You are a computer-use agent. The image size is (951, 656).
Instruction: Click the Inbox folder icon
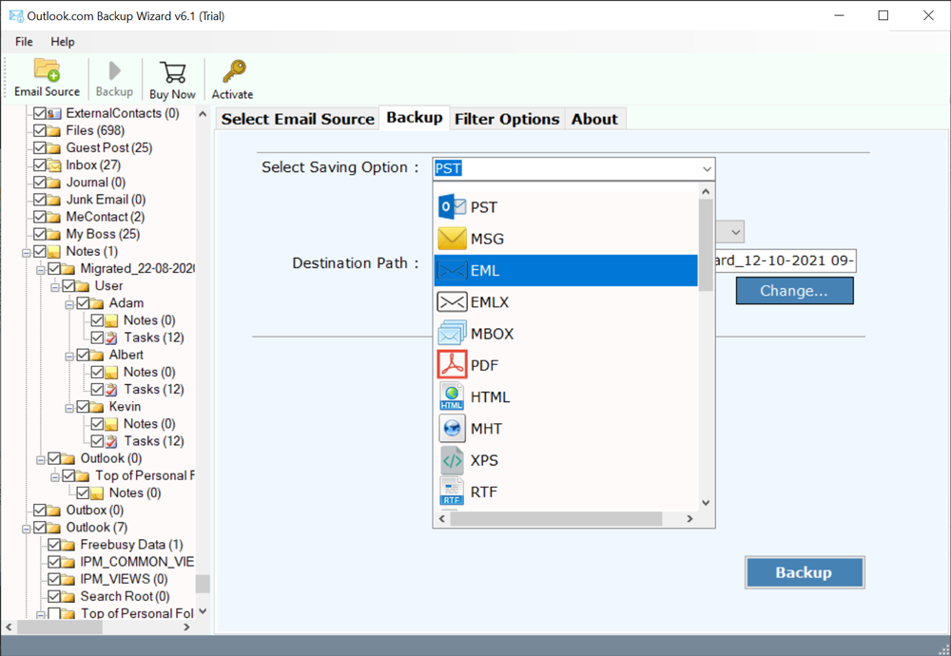point(54,165)
